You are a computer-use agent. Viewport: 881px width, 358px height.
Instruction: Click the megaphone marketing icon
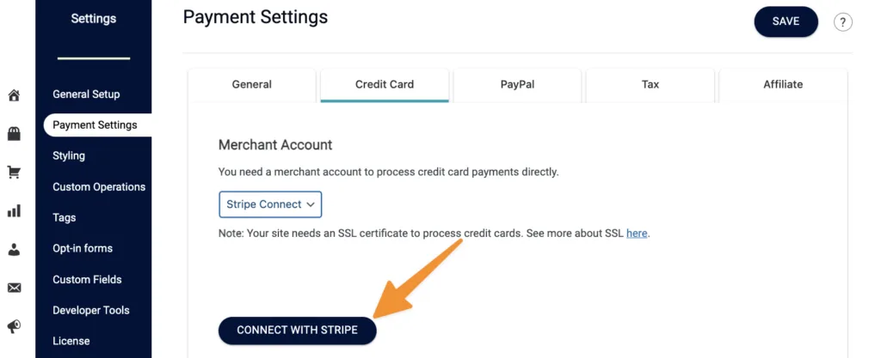[x=14, y=326]
